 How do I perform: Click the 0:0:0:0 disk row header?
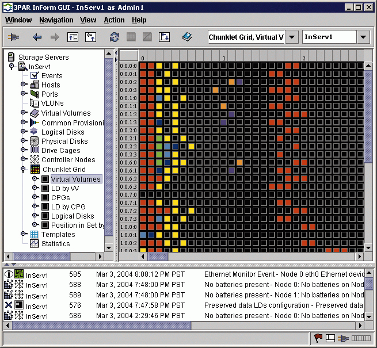click(128, 66)
